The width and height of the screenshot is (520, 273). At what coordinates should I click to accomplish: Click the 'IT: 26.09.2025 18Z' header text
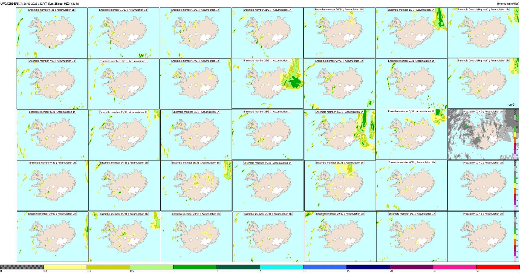[x=31, y=4]
